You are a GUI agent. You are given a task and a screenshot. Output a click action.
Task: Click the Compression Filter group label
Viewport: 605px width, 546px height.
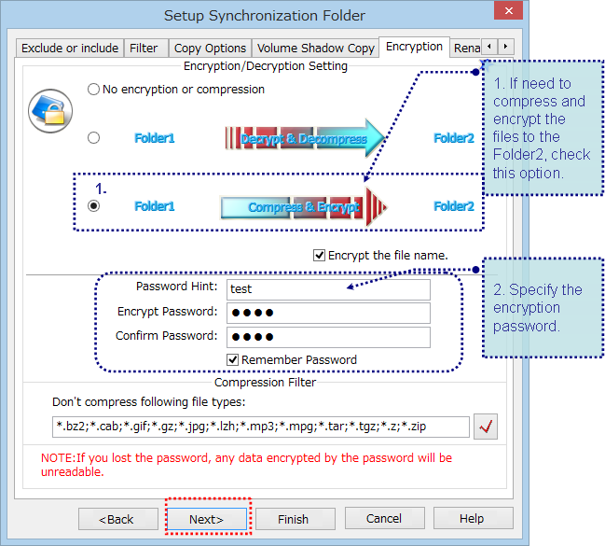[x=265, y=382]
